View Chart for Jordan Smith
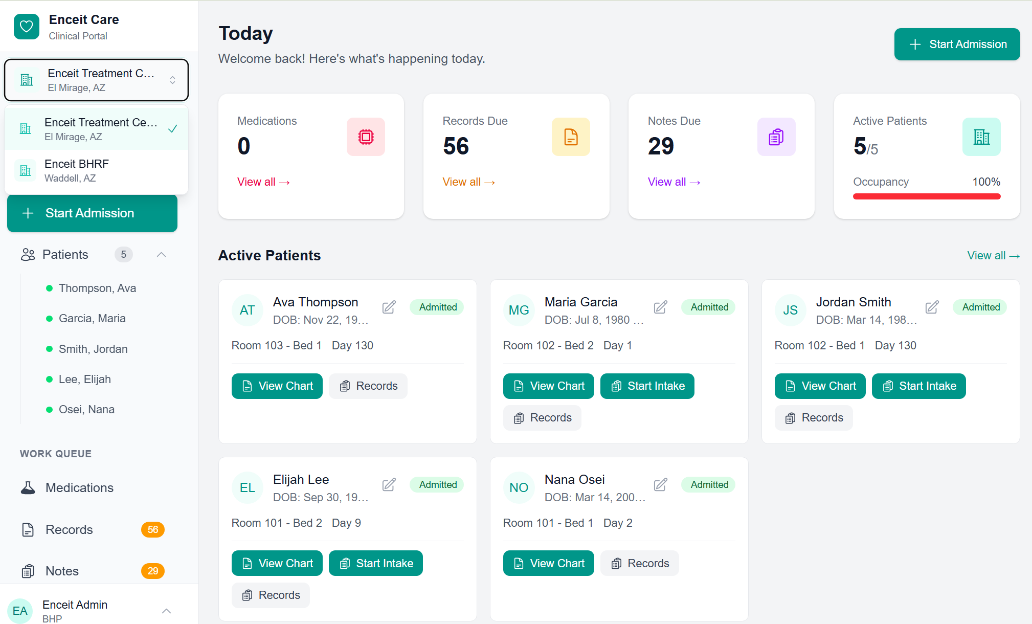 (820, 386)
